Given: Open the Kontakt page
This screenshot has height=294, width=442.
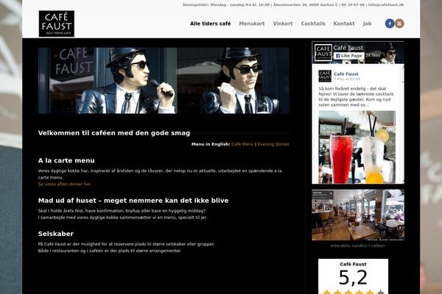Looking at the screenshot, I should point(344,24).
